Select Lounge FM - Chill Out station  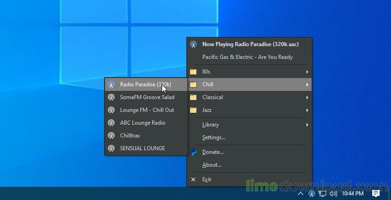[147, 110]
